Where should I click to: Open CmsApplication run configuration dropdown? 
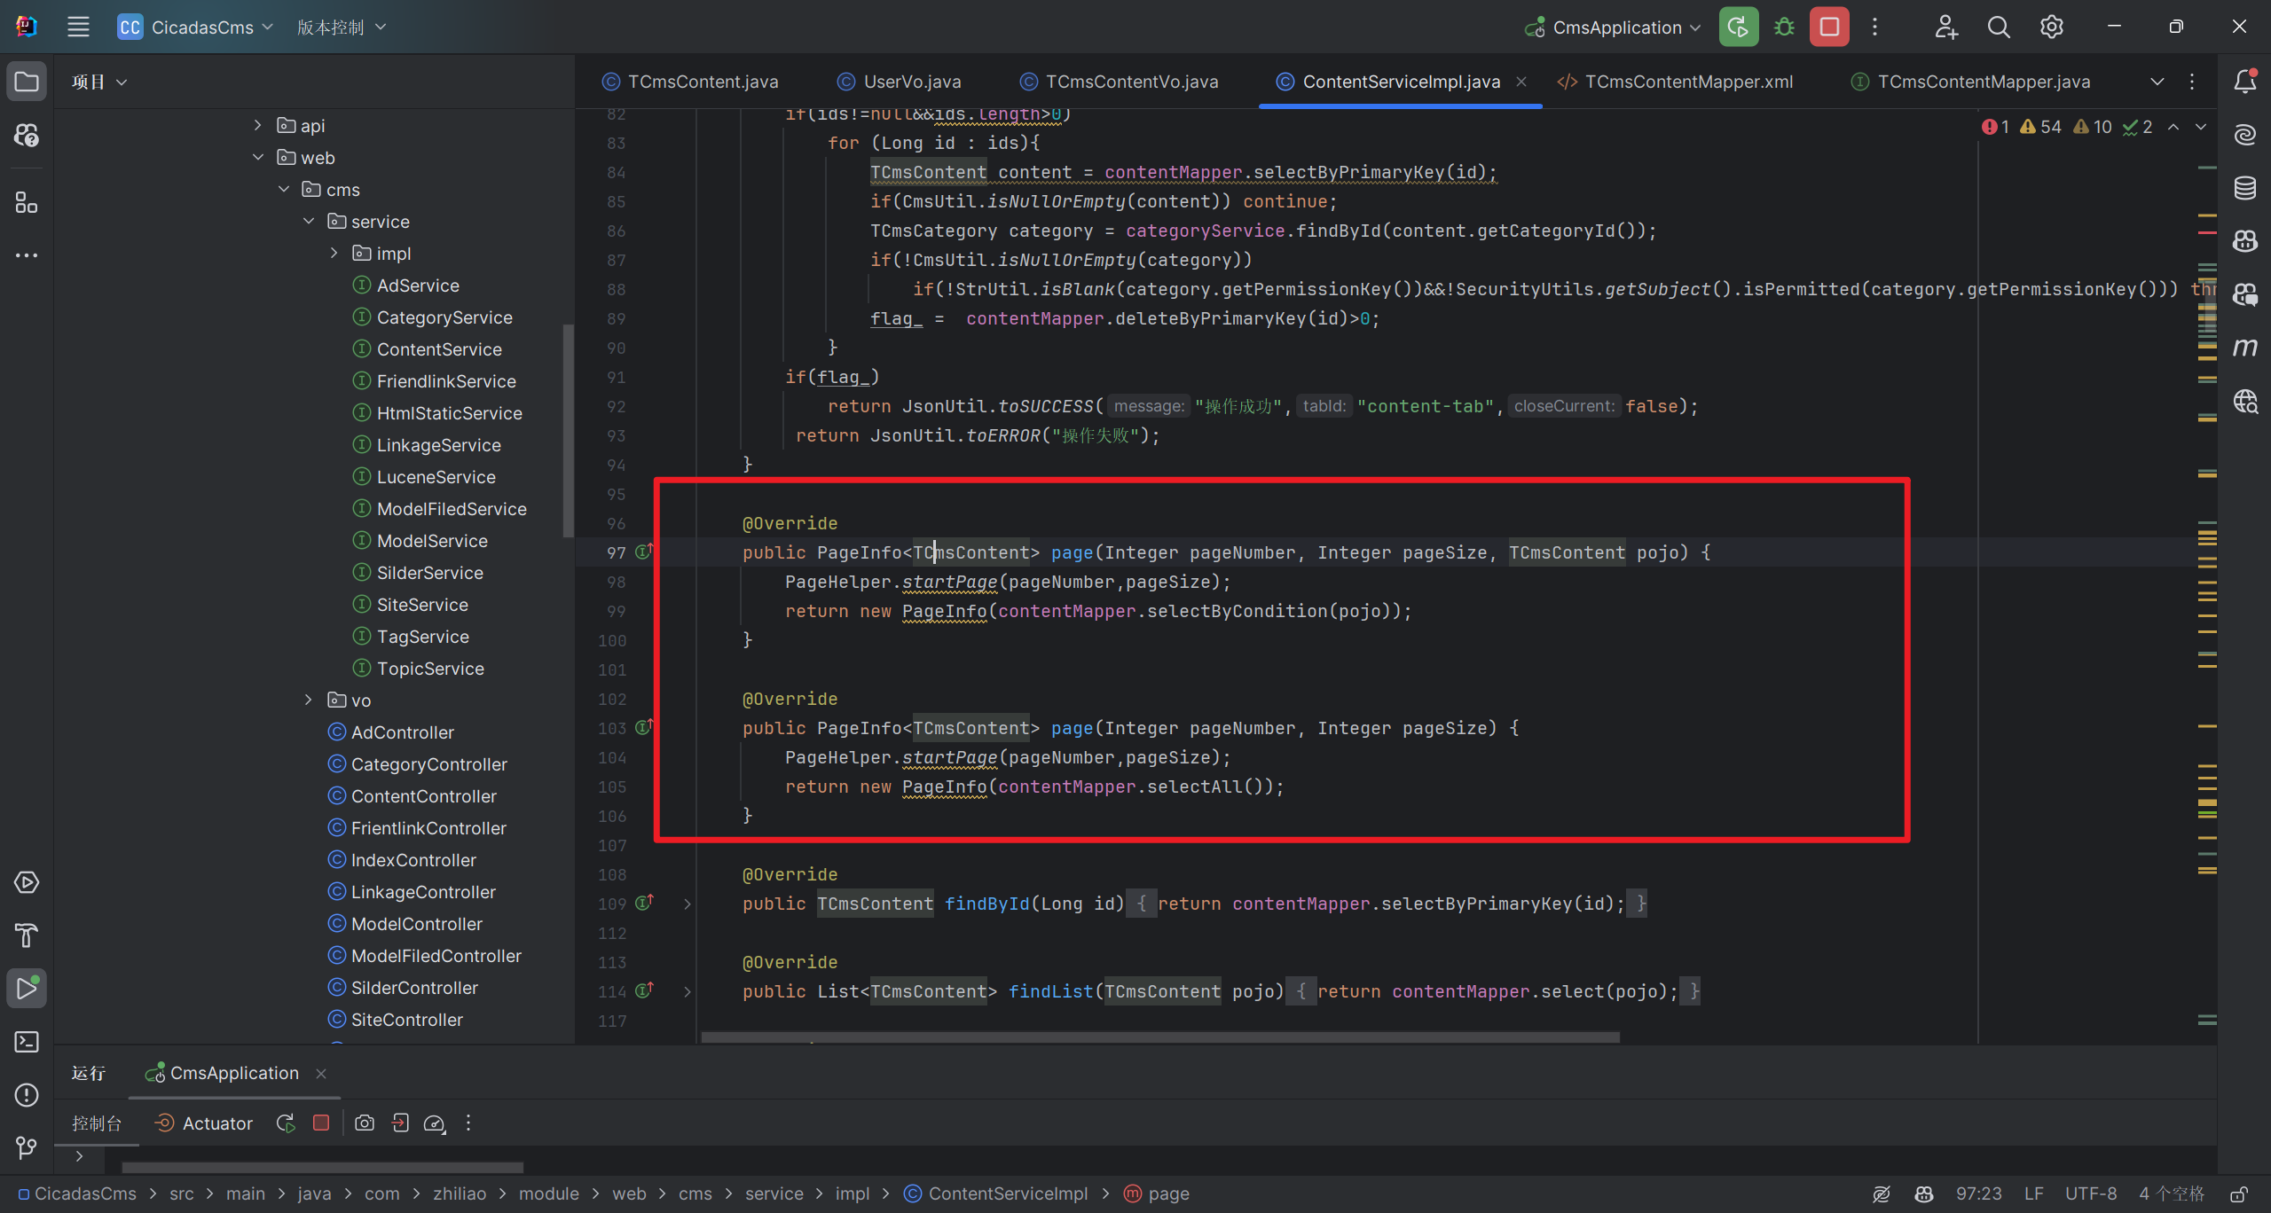point(1613,27)
